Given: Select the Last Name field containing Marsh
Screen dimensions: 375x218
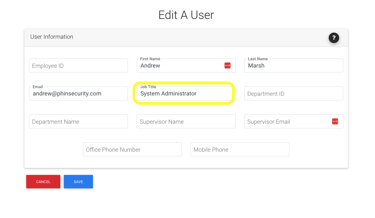Looking at the screenshot, I should (294, 65).
